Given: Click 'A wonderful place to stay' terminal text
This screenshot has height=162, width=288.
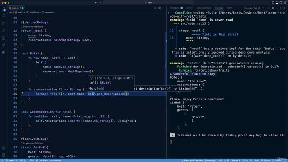Looking at the screenshot, I should [x=192, y=74].
